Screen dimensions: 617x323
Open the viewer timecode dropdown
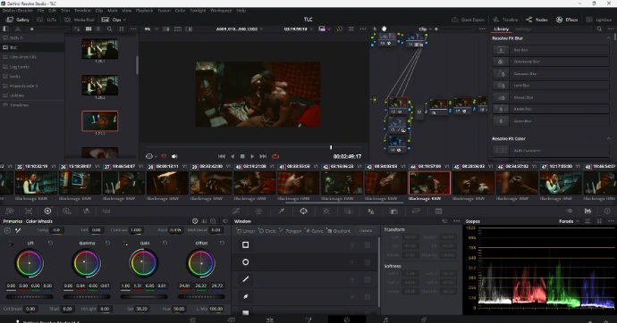(298, 29)
